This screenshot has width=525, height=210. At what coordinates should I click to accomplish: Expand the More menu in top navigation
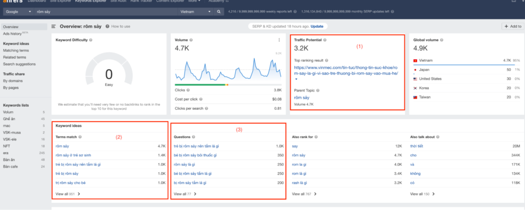click(194, 1)
